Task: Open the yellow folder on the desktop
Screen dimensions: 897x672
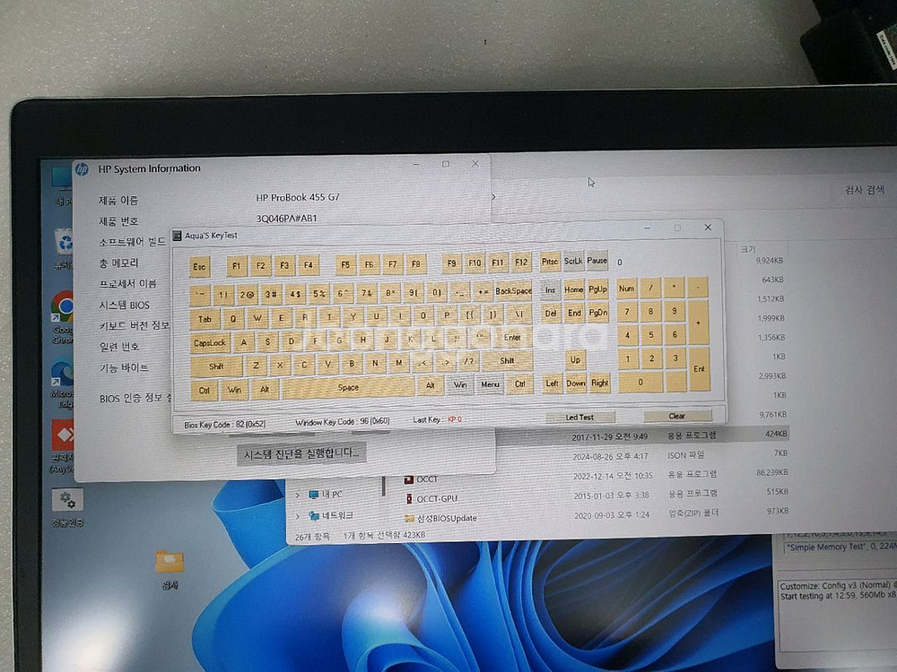Action: [169, 562]
